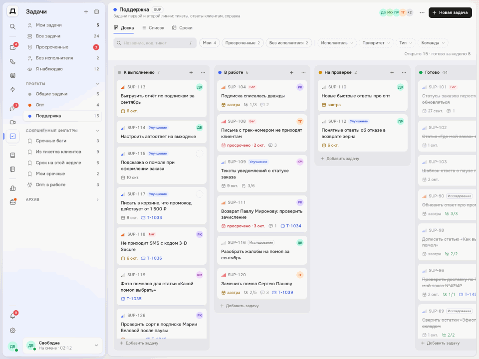479x359 pixels.
Task: Click the plus icon in the На проверке column header
Action: pos(392,72)
